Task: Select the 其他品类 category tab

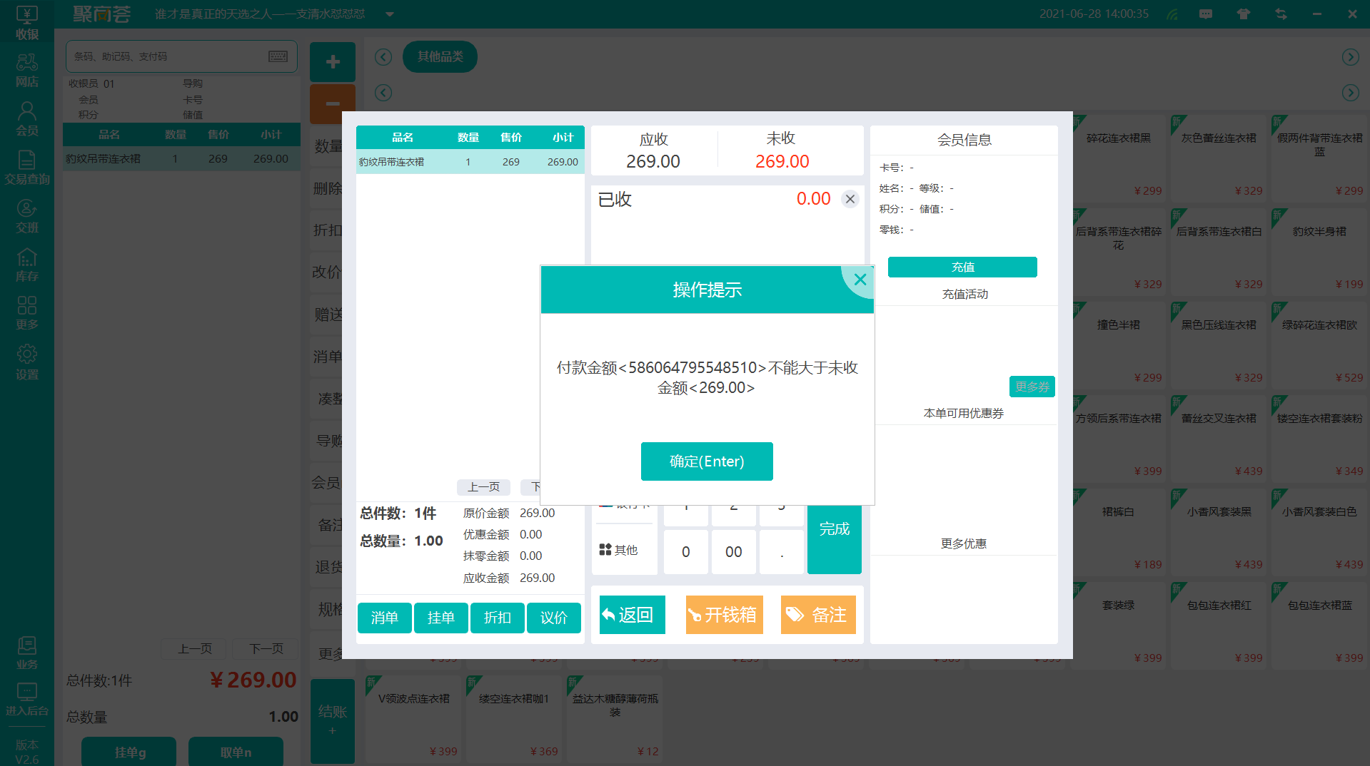Action: pos(440,56)
